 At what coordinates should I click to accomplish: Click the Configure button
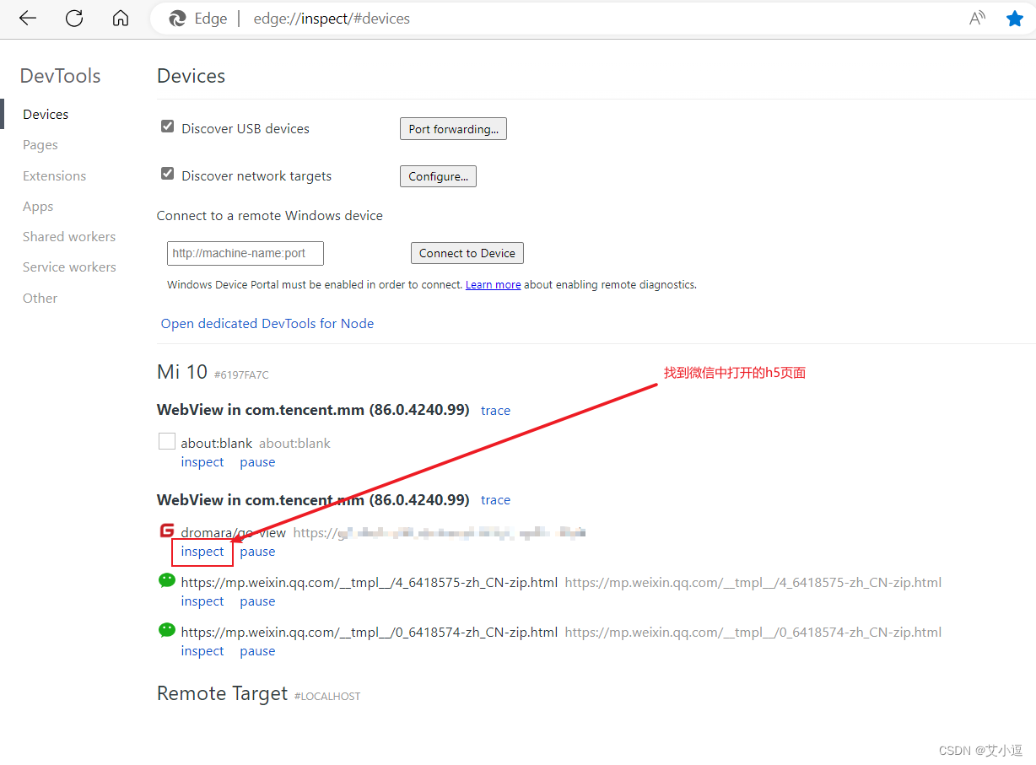tap(438, 176)
